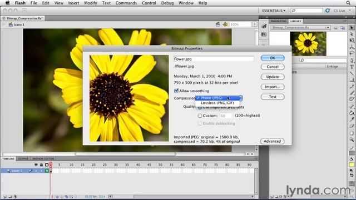356x200 pixels.
Task: Select the Line tool
Action: pyautogui.click(x=352, y=73)
